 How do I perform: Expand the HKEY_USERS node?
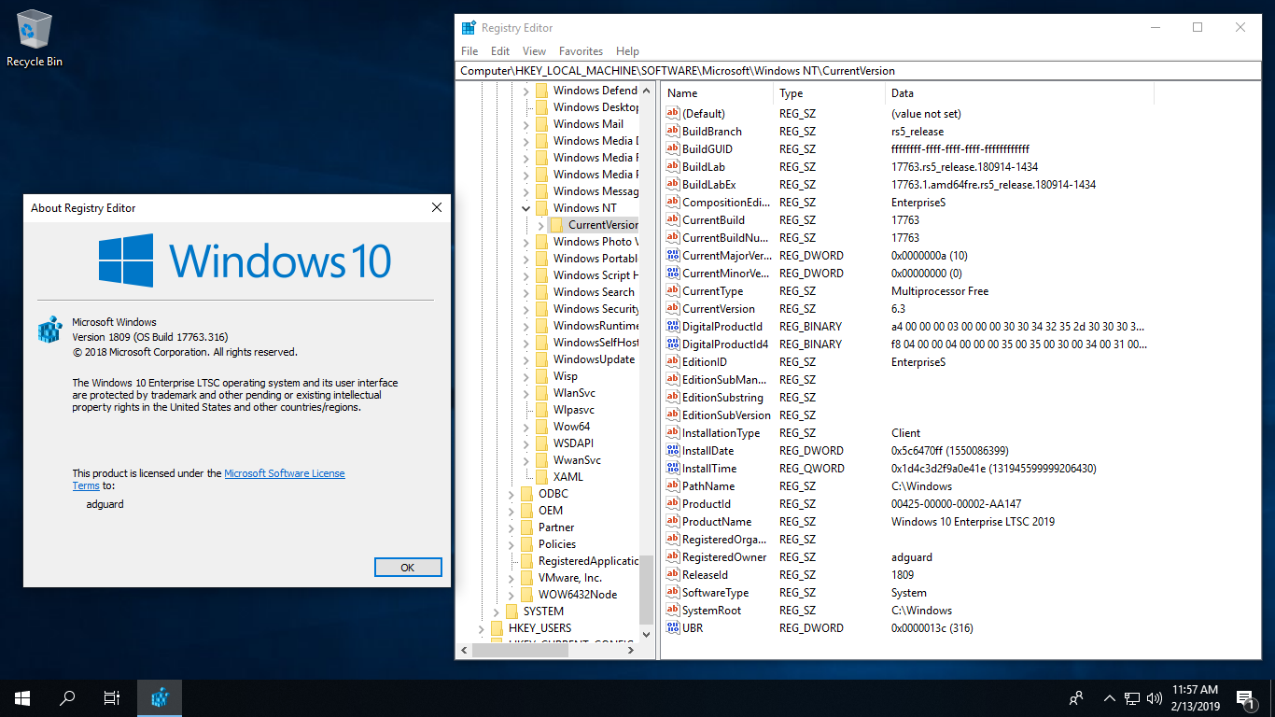click(481, 627)
